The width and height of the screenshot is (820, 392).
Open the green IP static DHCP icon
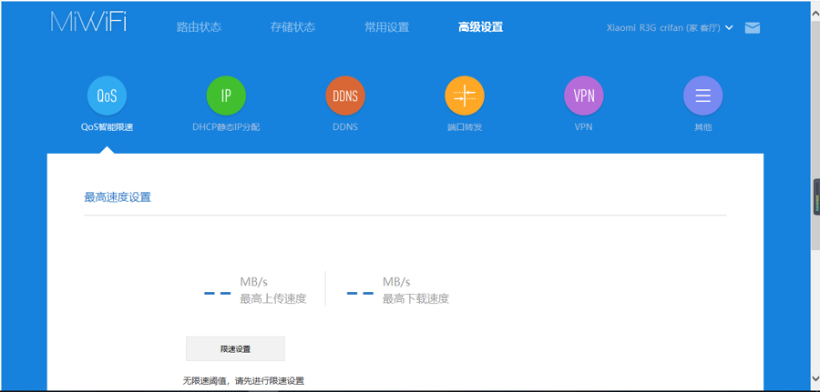point(226,95)
